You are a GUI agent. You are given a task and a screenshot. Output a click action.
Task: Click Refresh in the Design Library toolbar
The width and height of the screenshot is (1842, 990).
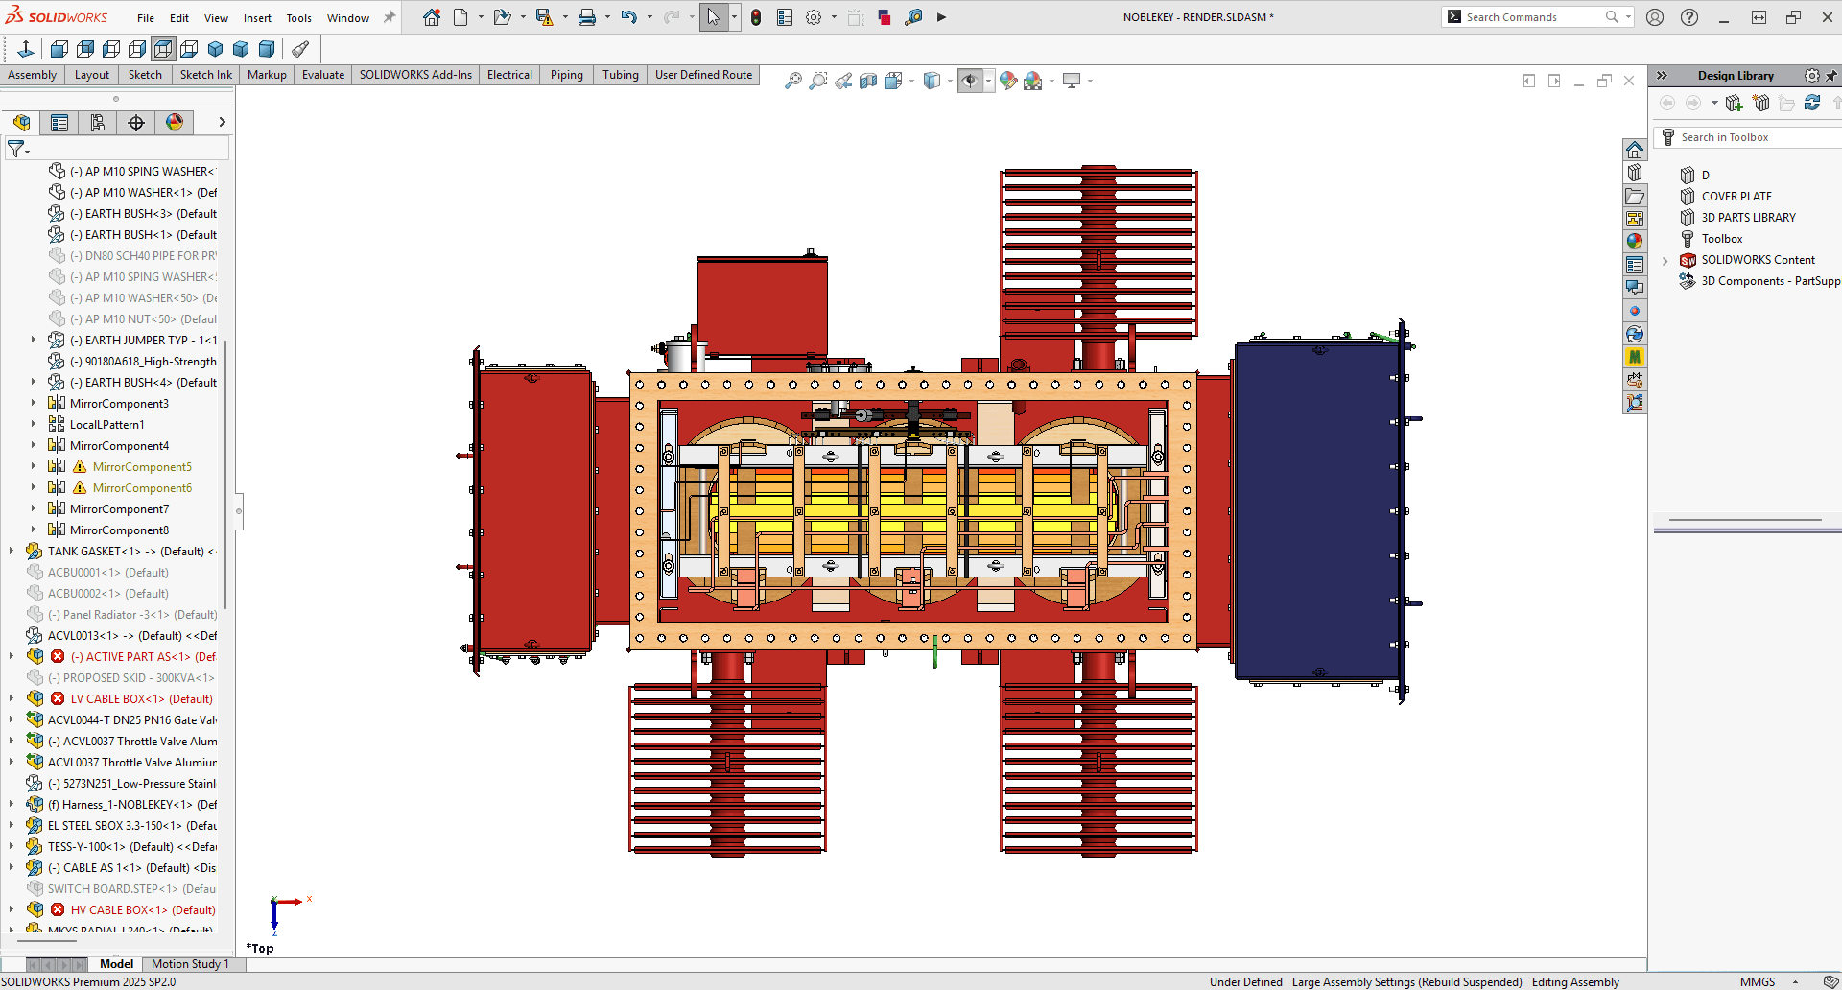click(1812, 103)
